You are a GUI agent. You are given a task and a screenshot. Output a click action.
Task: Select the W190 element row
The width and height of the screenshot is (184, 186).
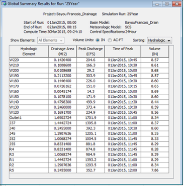[89, 76]
